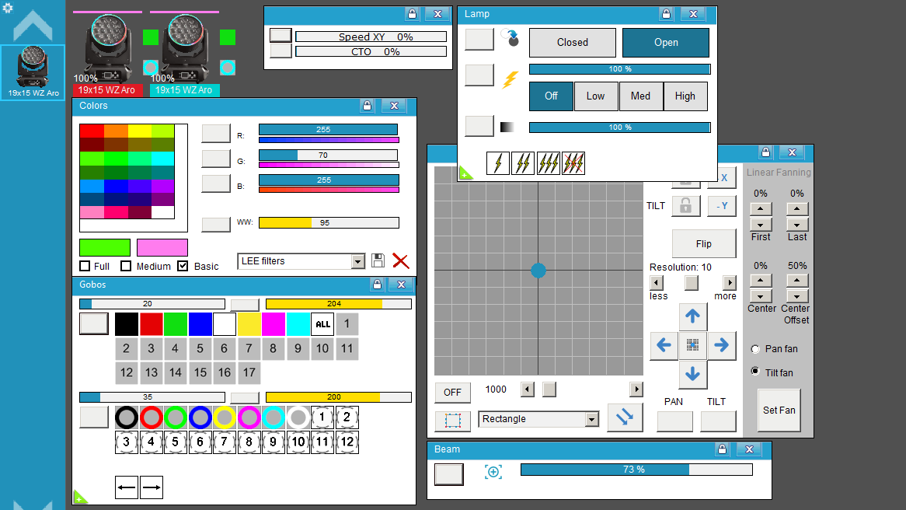Open the LEE filters dropdown

358,261
